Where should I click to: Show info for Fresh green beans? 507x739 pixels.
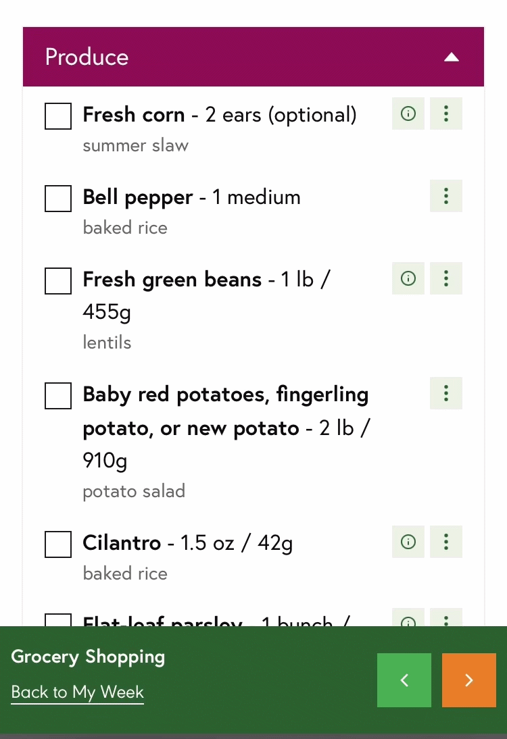(408, 278)
